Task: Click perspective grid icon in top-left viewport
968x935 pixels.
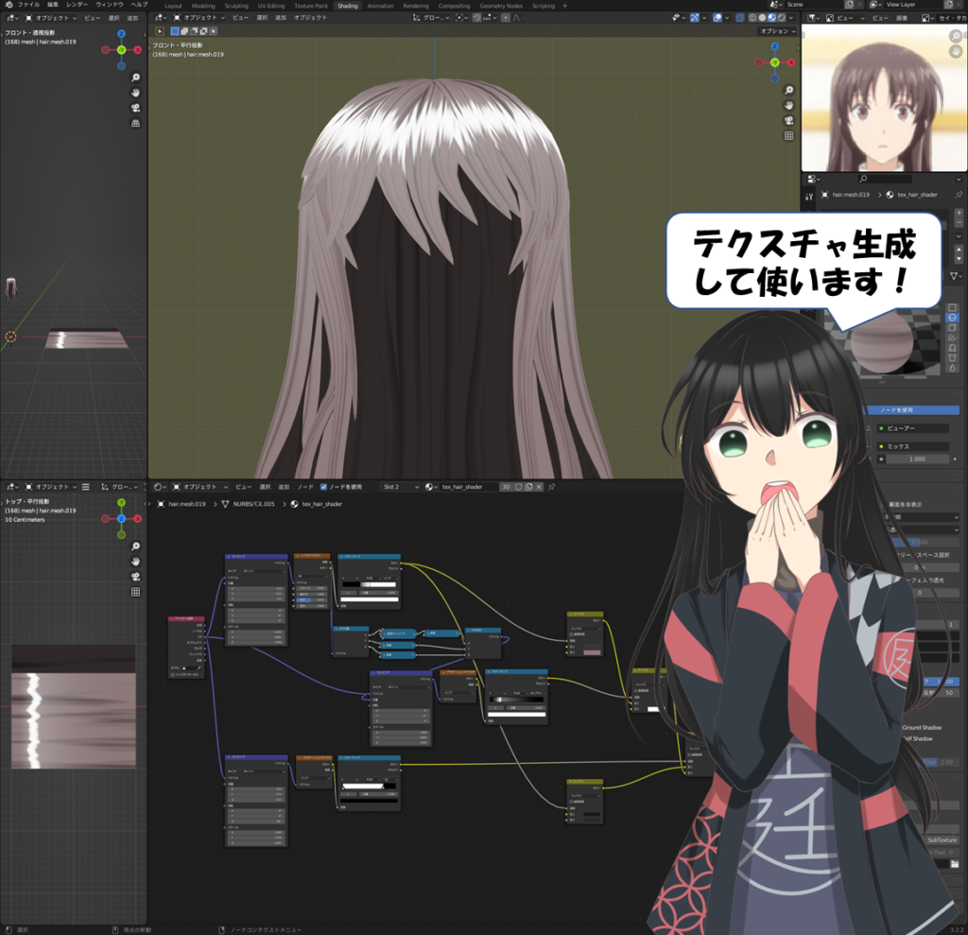Action: (x=136, y=123)
